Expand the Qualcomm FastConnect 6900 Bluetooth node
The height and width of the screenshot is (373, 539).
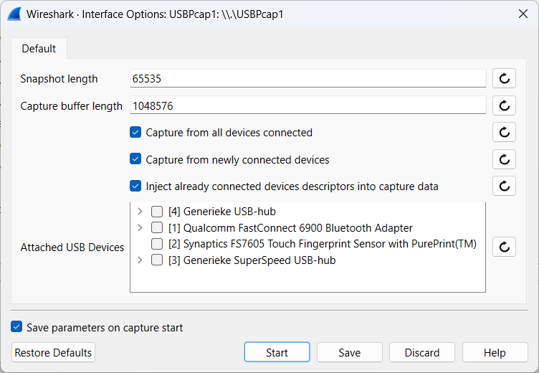pos(139,227)
